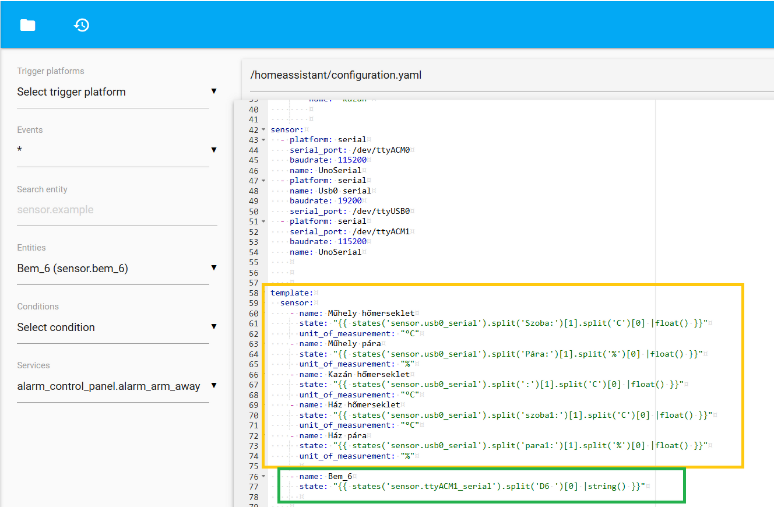Open the Select condition dropdown
The image size is (774, 507).
coord(117,327)
